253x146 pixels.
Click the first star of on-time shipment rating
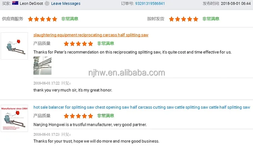coord(171,19)
